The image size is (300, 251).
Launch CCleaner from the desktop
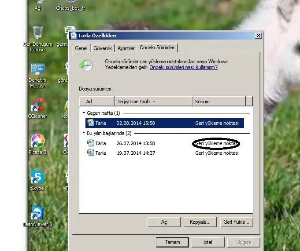coord(38,105)
